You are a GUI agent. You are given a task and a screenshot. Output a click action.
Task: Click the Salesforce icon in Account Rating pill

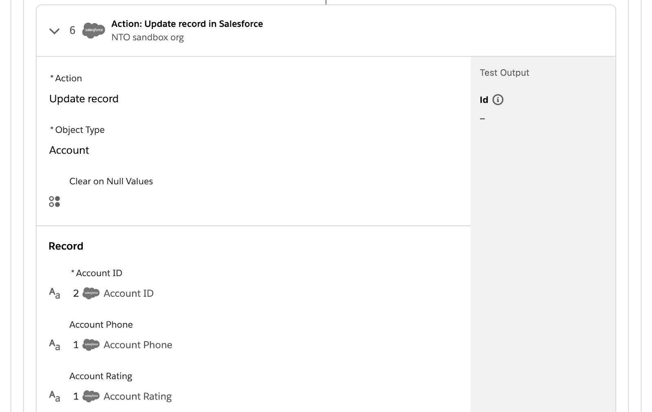click(91, 396)
